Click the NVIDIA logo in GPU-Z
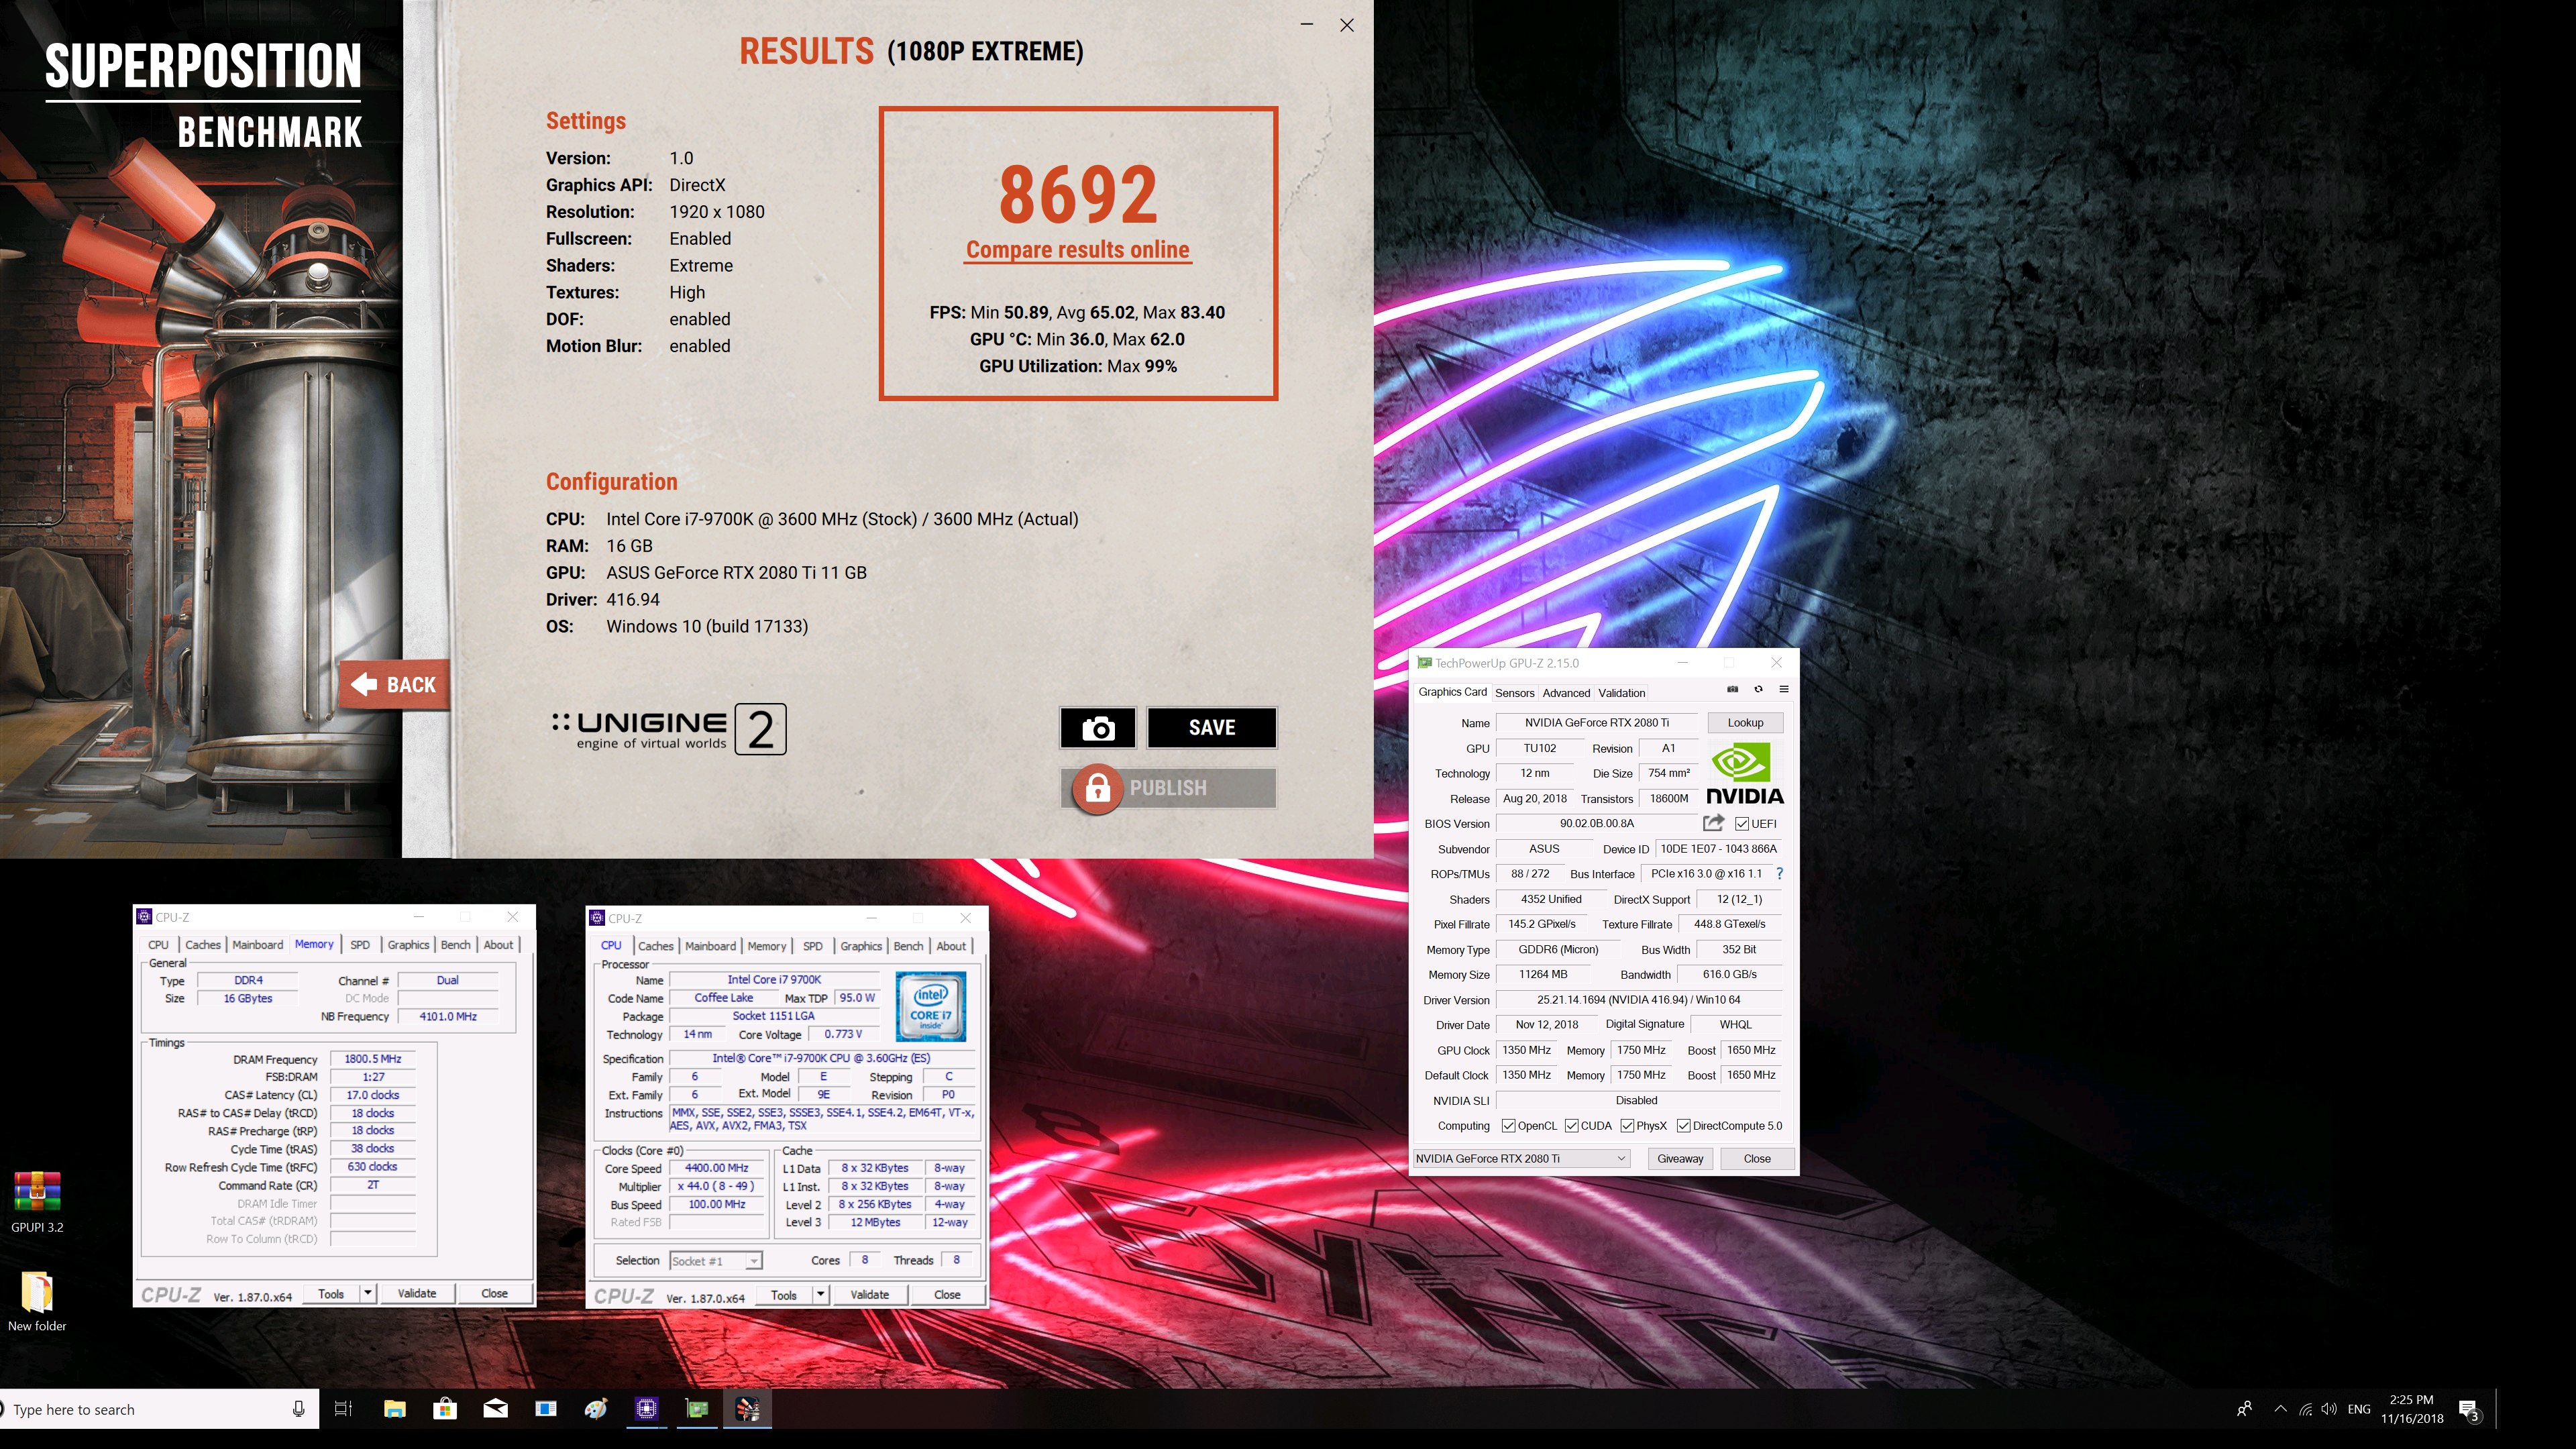2576x1449 pixels. [1745, 774]
